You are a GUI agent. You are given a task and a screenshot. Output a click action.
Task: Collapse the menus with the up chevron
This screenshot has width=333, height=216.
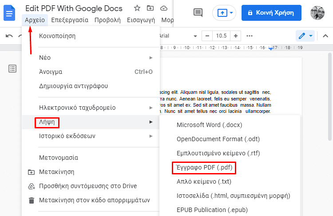(325, 36)
